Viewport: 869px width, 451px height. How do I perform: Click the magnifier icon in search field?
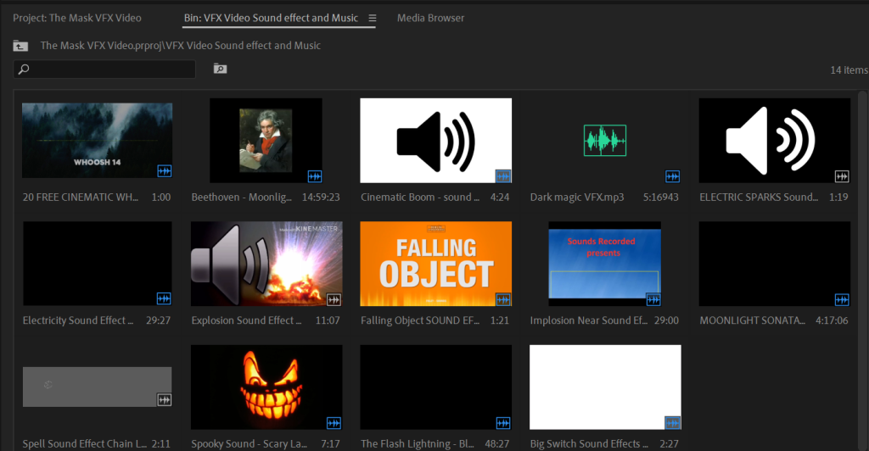[x=24, y=70]
